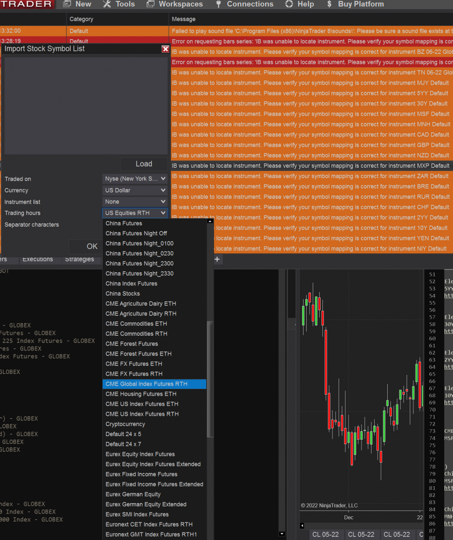Image resolution: width=453 pixels, height=540 pixels.
Task: Select Cryptocurrency trading hours option
Action: 154,424
